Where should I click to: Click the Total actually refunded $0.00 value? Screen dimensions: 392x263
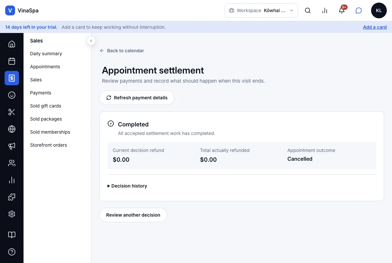click(x=208, y=159)
